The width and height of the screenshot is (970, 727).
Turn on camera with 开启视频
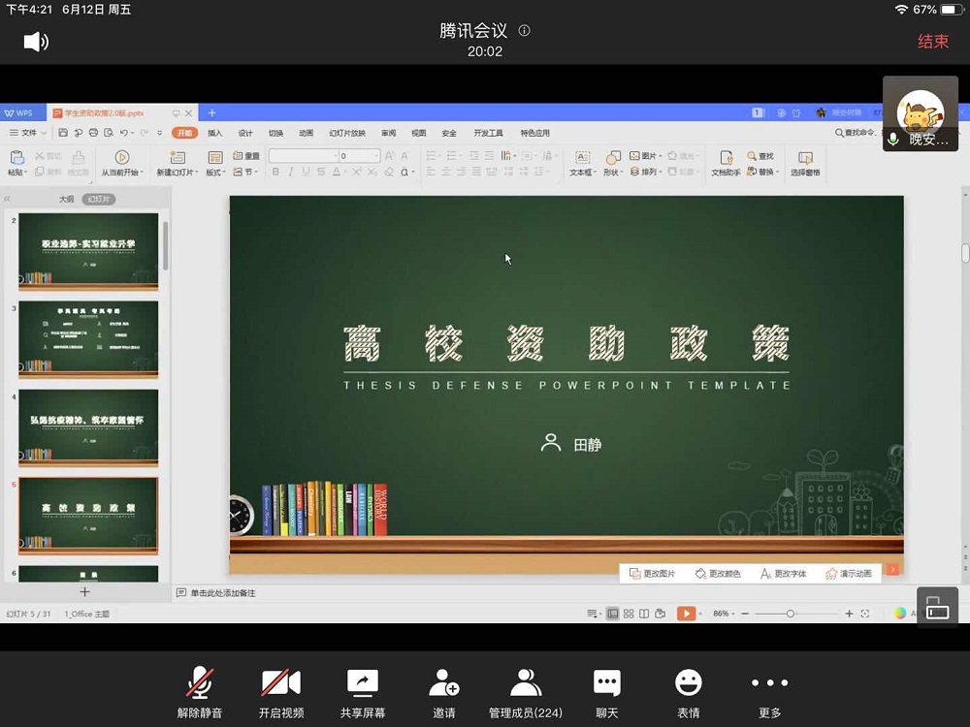tap(281, 683)
